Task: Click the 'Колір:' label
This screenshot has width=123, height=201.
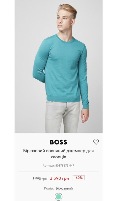Action: [49, 188]
